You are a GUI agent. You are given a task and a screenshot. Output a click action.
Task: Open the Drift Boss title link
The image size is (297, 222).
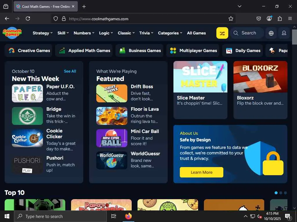142,86
